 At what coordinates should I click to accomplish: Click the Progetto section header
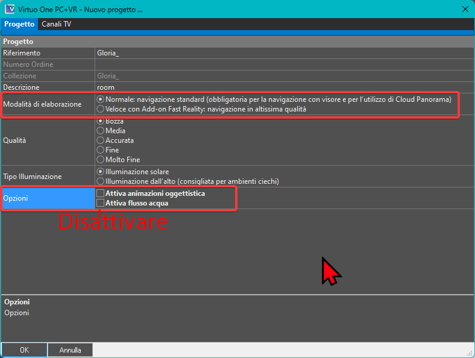(x=237, y=42)
